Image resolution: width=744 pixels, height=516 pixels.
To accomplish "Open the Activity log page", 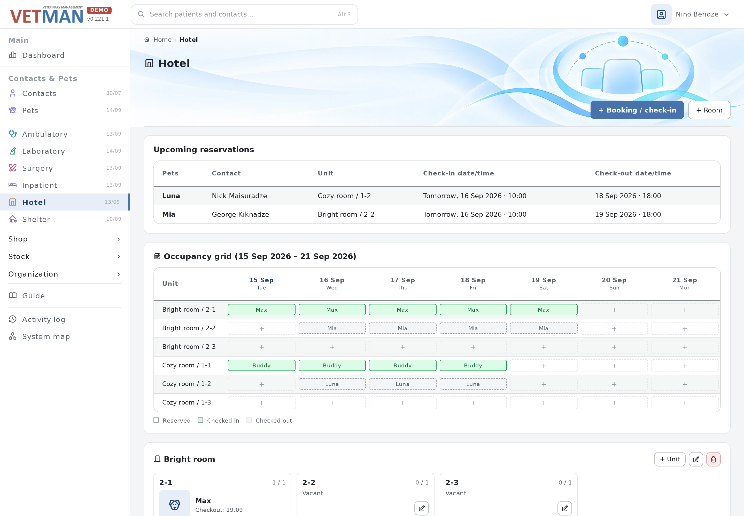I will point(65,319).
